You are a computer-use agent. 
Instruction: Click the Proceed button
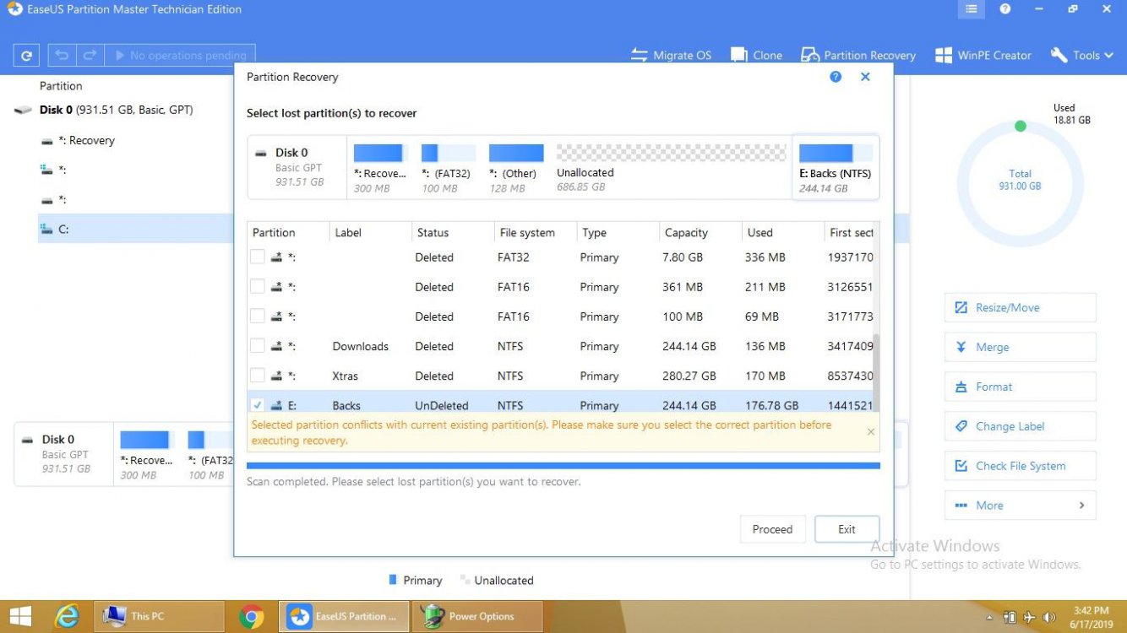pos(772,529)
